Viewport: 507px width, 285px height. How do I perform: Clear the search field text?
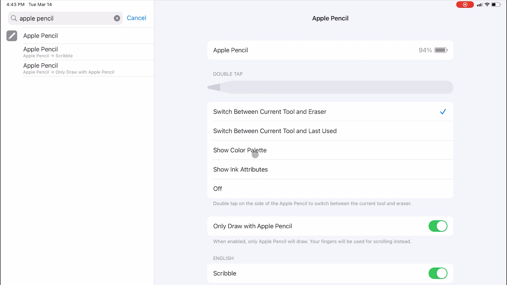117,18
